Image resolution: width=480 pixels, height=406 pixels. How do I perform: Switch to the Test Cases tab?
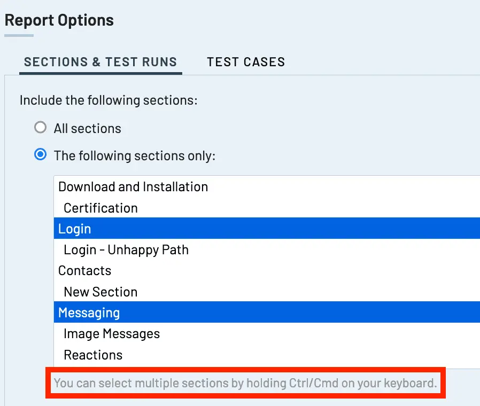coord(246,62)
